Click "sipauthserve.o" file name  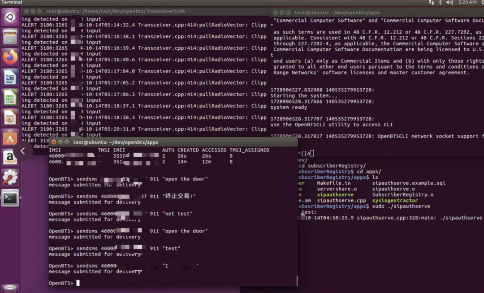pos(393,189)
